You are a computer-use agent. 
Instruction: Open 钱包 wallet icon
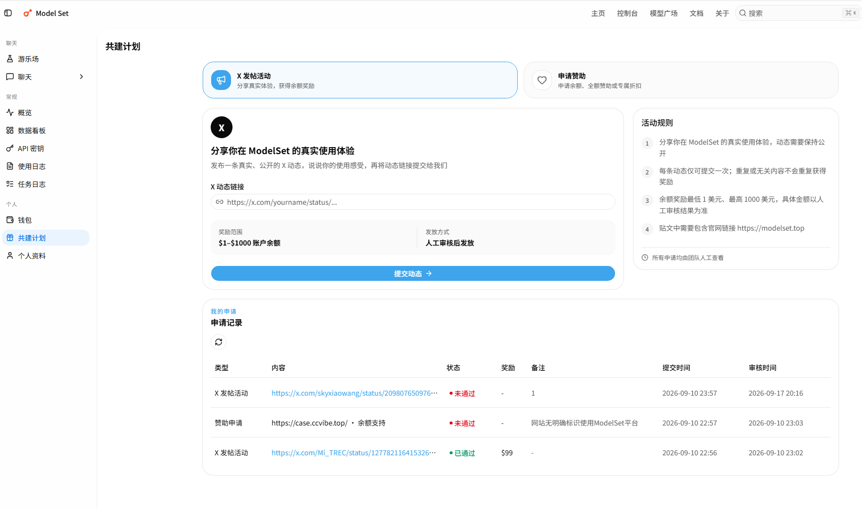10,220
